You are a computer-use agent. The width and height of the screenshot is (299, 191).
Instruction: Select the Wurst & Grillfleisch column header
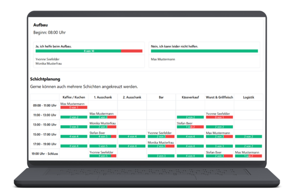click(219, 97)
